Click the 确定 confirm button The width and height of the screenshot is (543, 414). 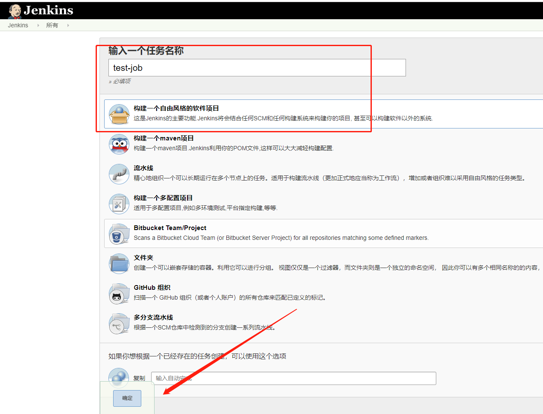click(127, 398)
